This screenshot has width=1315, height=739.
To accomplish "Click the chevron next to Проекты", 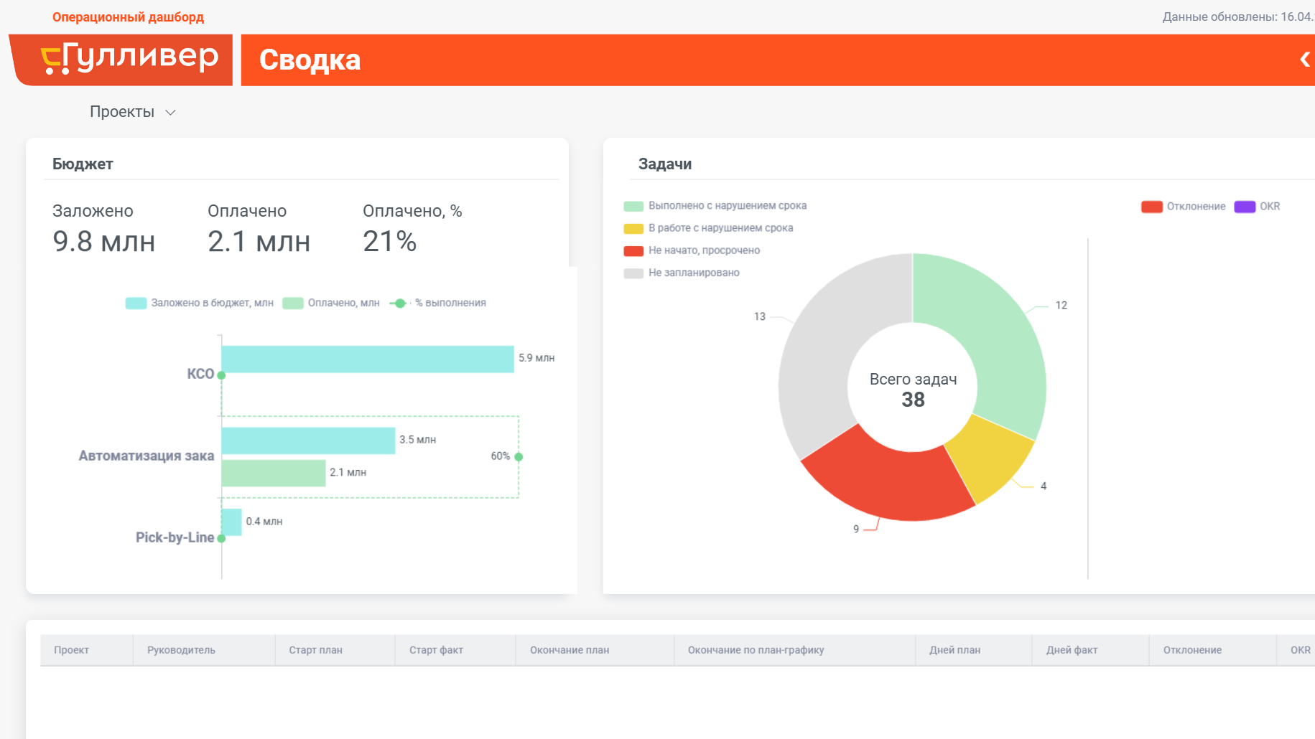I will pyautogui.click(x=170, y=113).
